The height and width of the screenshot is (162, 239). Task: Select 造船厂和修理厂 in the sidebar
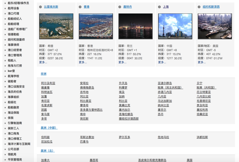18,29
